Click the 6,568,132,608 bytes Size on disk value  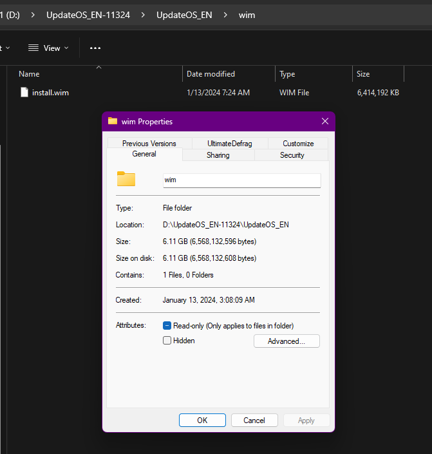210,258
